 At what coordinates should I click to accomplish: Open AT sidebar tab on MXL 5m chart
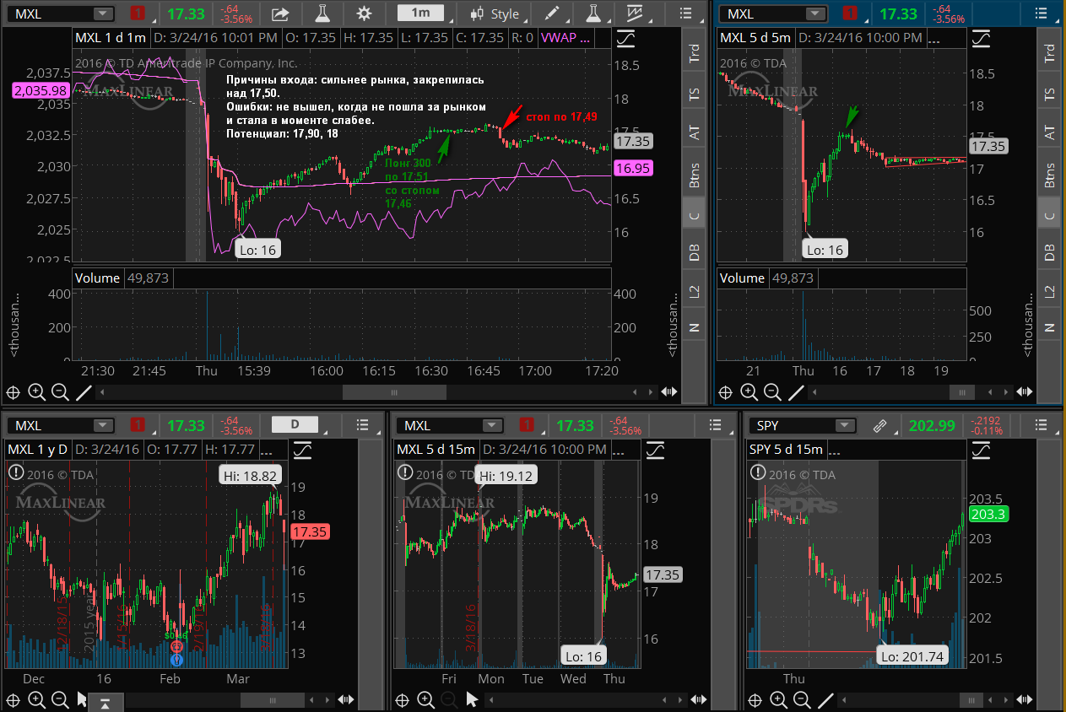click(x=1049, y=133)
